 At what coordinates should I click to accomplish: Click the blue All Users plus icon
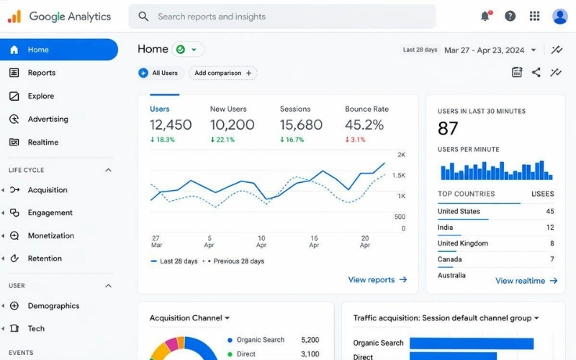[143, 73]
